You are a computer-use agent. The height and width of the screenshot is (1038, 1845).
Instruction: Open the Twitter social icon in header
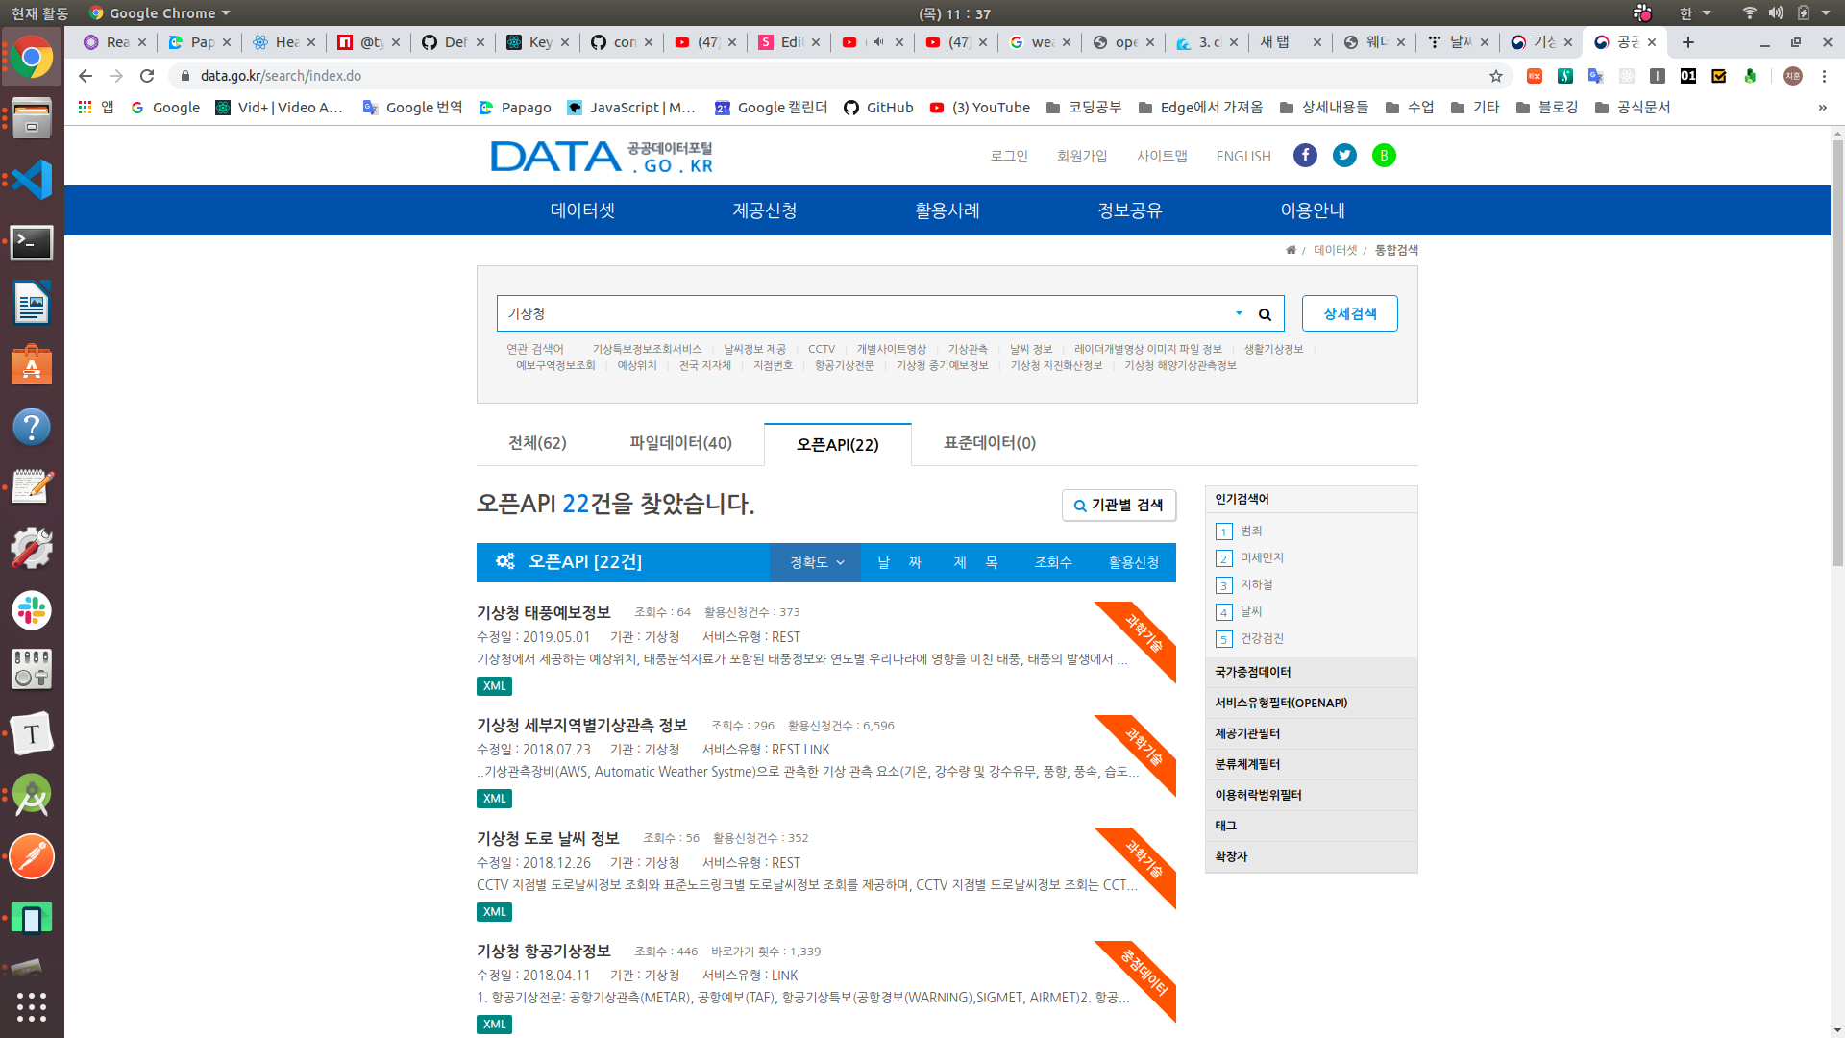click(x=1344, y=156)
